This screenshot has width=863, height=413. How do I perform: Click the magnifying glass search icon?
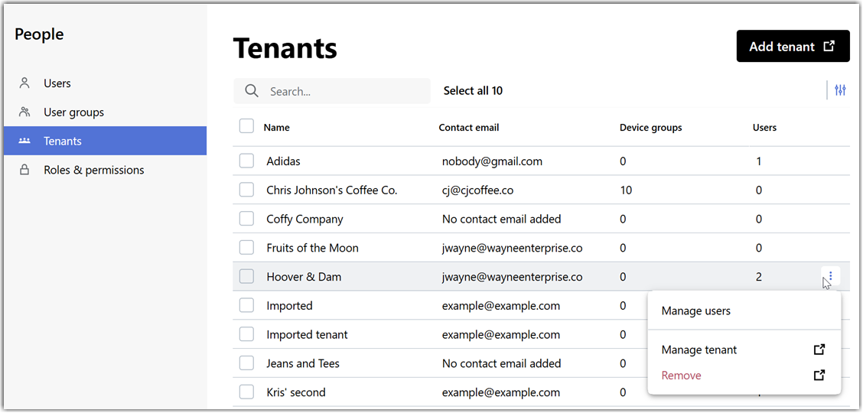click(x=252, y=91)
